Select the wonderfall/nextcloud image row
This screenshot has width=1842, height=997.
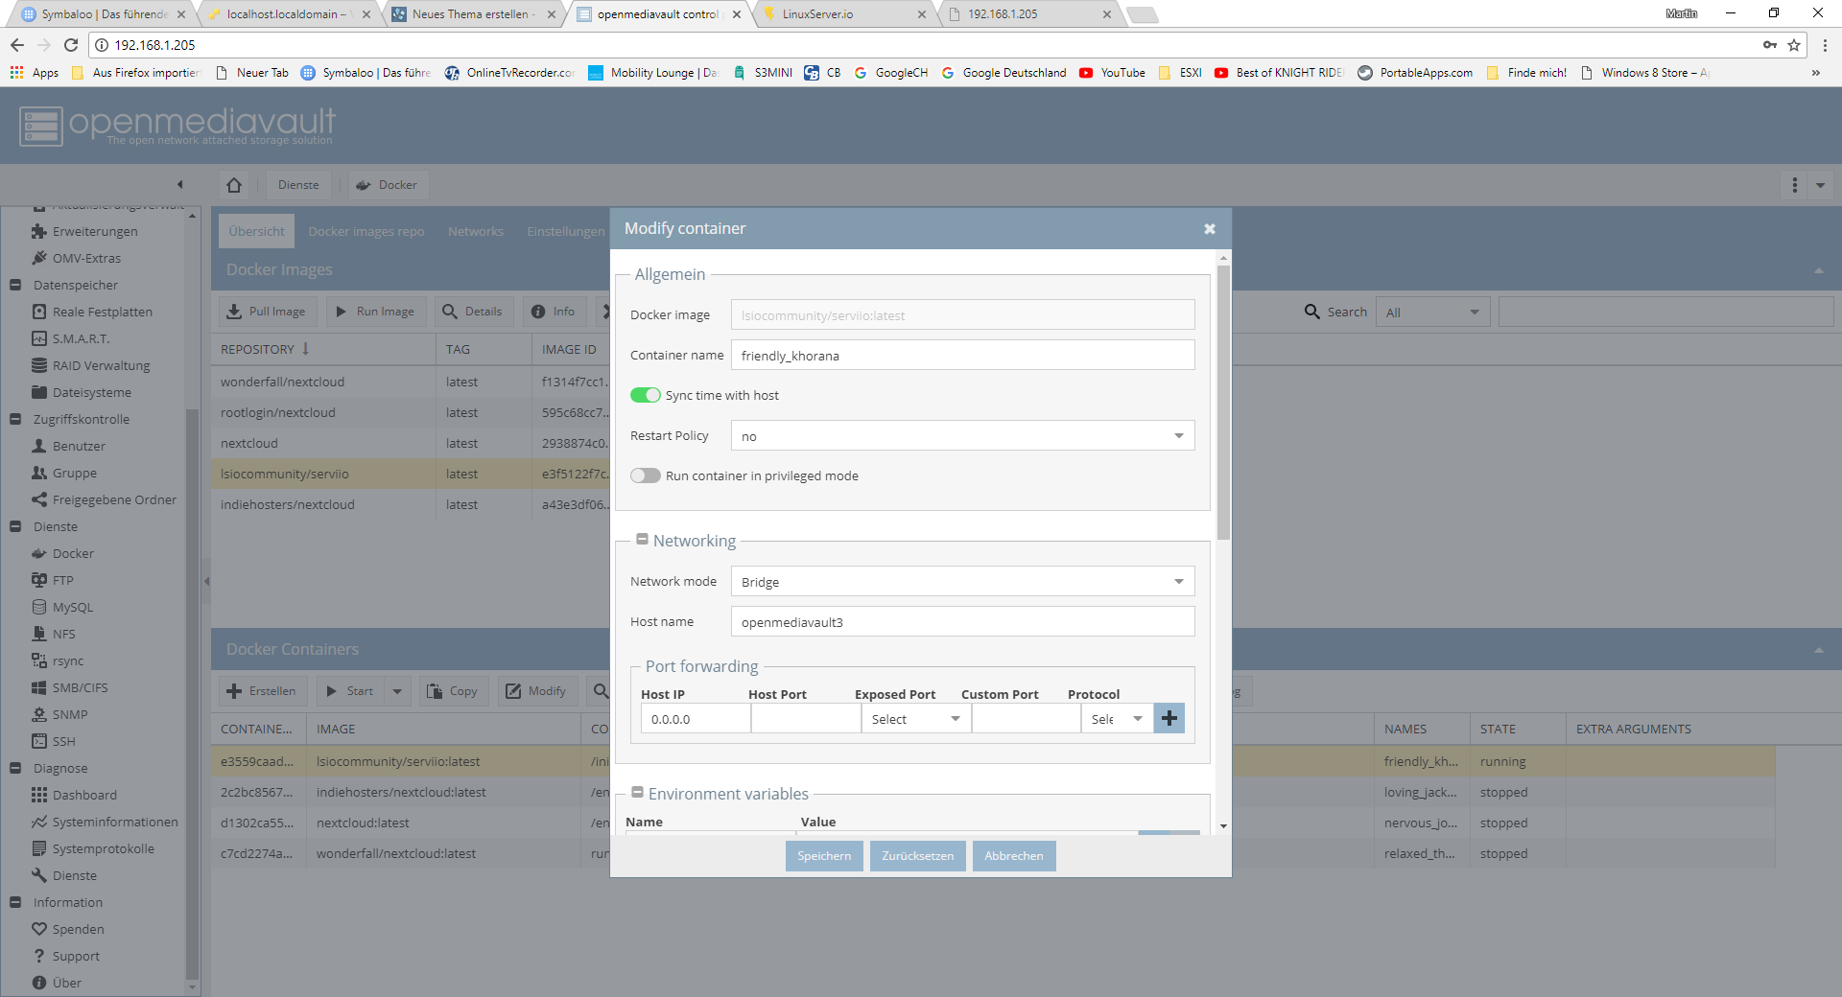[411, 382]
